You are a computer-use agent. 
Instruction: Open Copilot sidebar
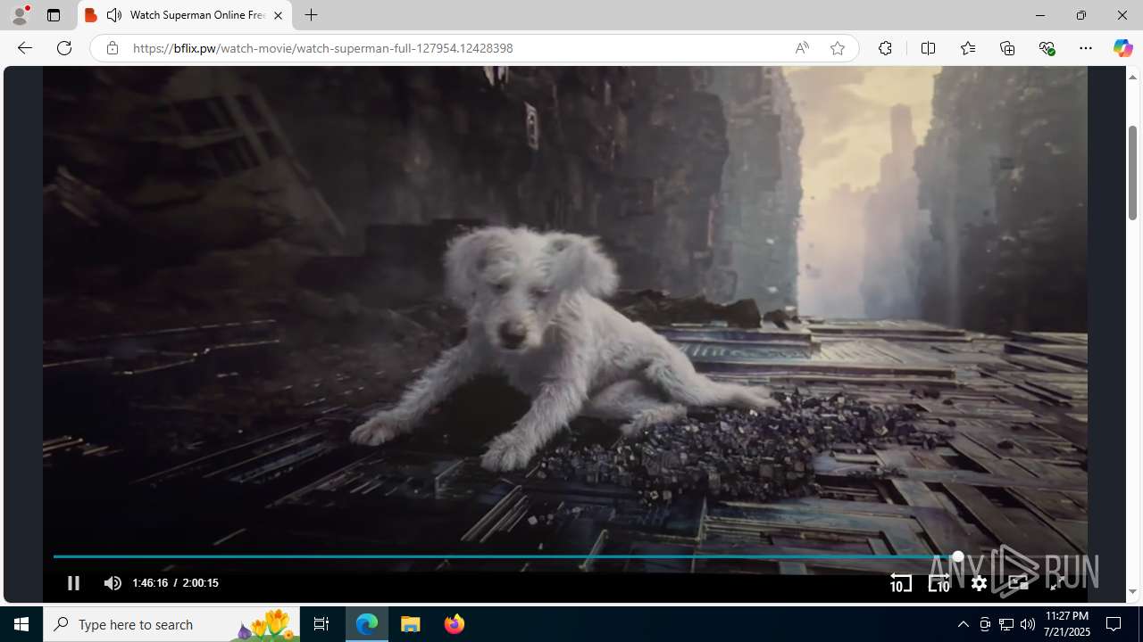pos(1122,48)
